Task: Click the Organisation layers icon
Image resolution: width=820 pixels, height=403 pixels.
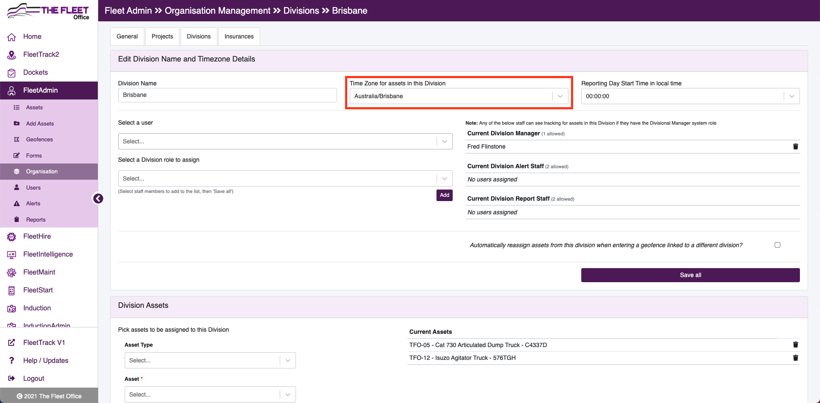Action: point(17,172)
